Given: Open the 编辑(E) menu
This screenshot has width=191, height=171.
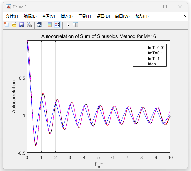Looking at the screenshot, I should click(x=30, y=16).
